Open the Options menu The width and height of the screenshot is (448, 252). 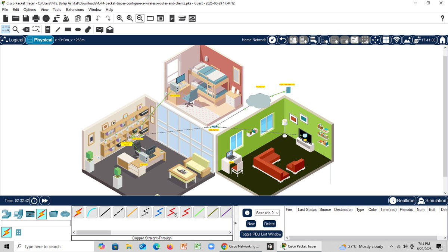[x=30, y=10]
